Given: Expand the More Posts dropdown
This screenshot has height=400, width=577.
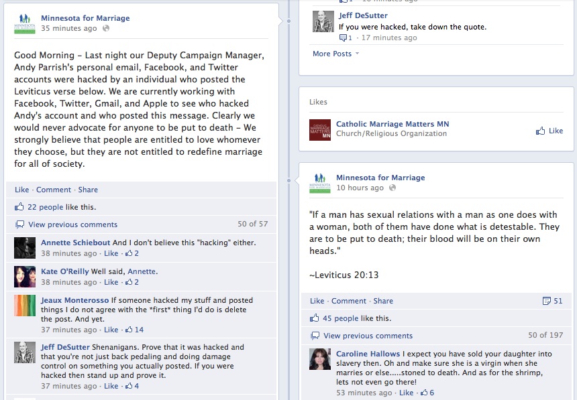Looking at the screenshot, I should pos(336,54).
